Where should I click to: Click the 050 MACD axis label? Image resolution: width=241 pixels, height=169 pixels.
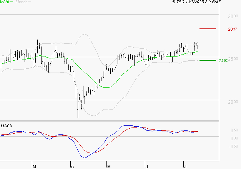[234, 130]
